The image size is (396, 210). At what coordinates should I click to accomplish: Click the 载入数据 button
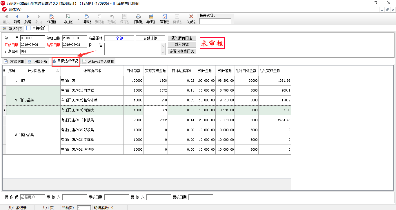182,45
